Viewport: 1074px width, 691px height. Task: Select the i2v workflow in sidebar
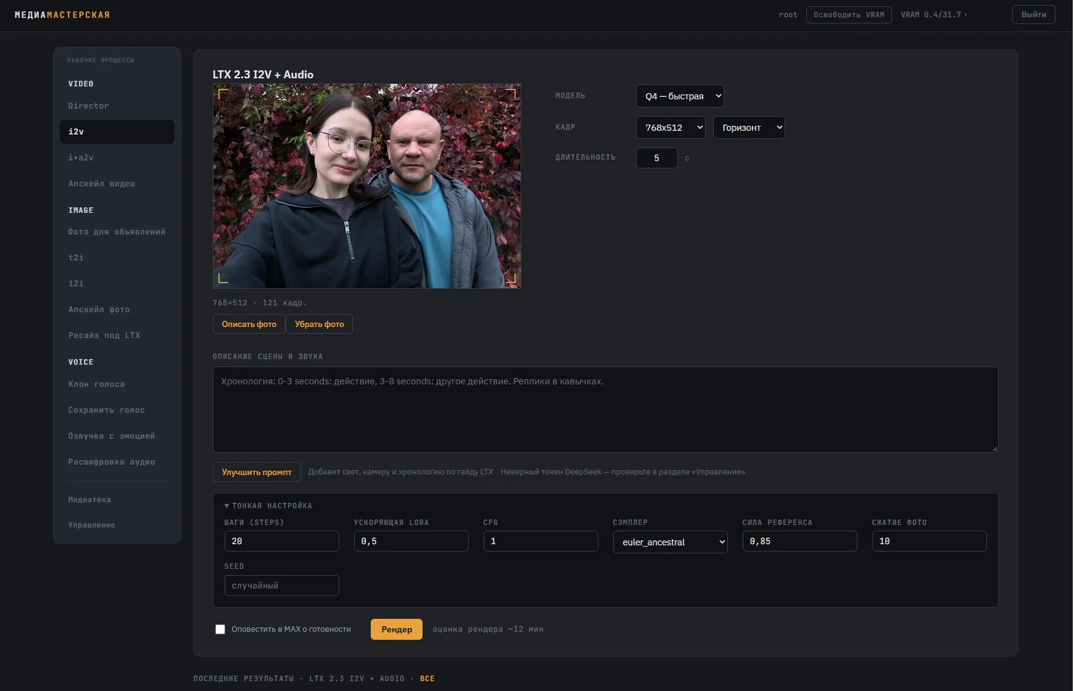(117, 132)
